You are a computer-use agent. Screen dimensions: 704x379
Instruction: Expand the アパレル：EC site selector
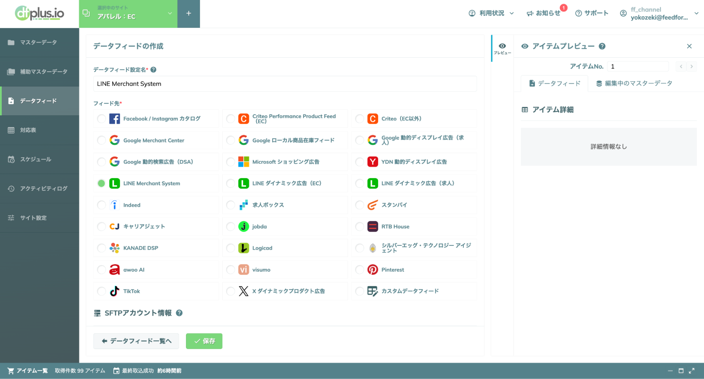tap(128, 13)
